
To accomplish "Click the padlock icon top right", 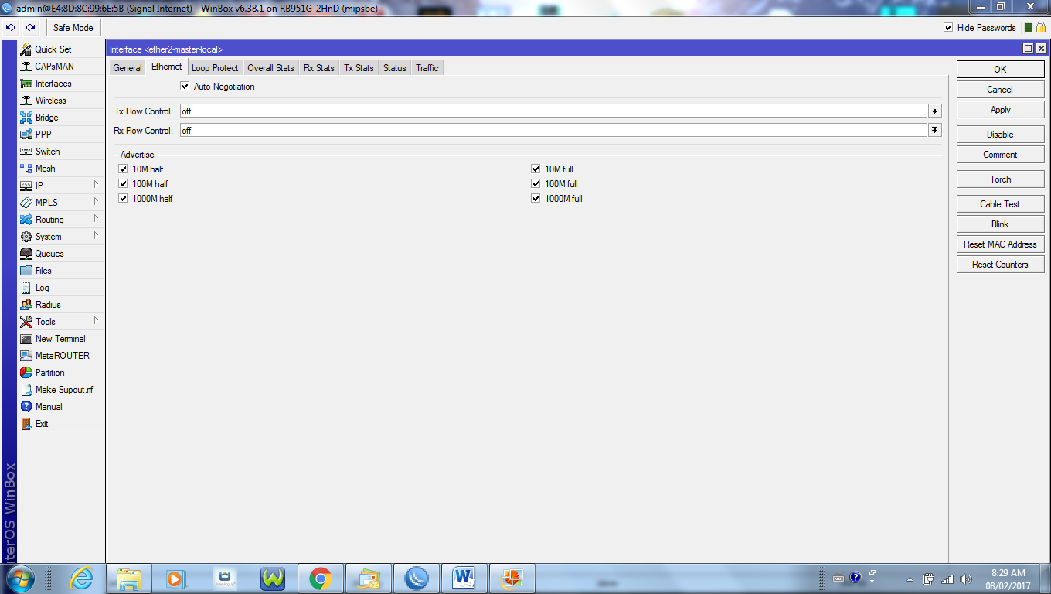I will (x=1041, y=28).
